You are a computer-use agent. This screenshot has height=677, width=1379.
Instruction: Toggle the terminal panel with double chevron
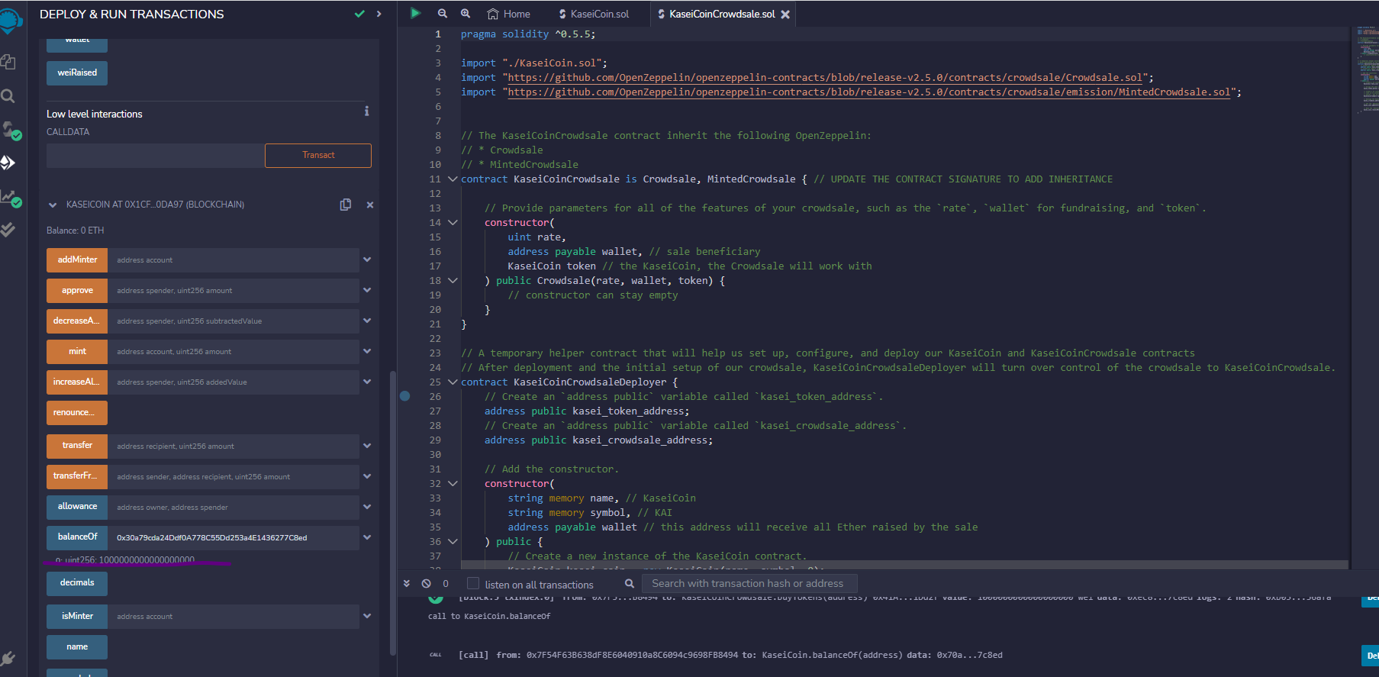[407, 584]
